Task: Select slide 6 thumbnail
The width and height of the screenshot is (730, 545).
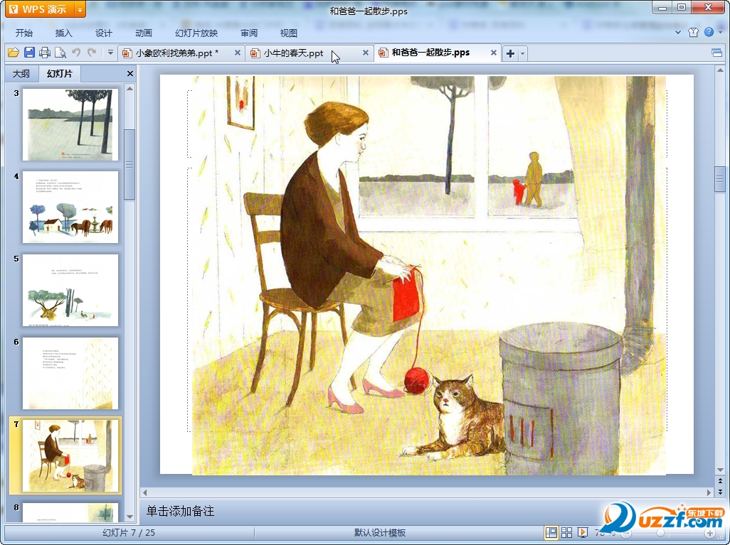Action: [70, 373]
